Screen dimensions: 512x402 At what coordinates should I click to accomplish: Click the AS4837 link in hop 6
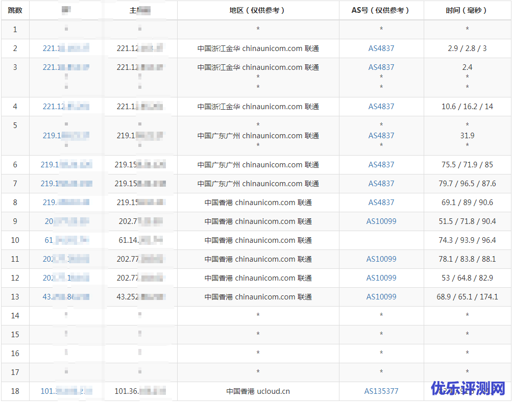pyautogui.click(x=381, y=165)
